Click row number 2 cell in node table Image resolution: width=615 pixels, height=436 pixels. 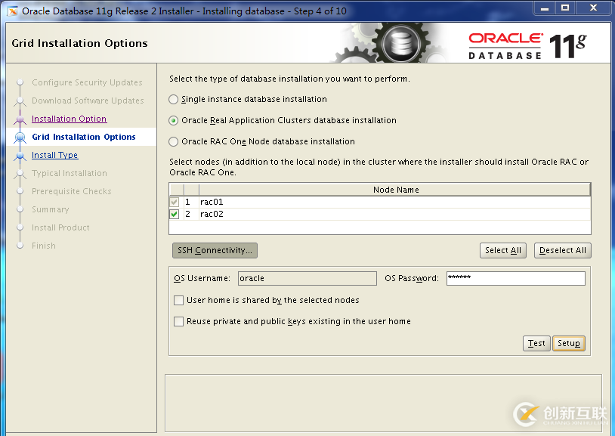(x=192, y=214)
